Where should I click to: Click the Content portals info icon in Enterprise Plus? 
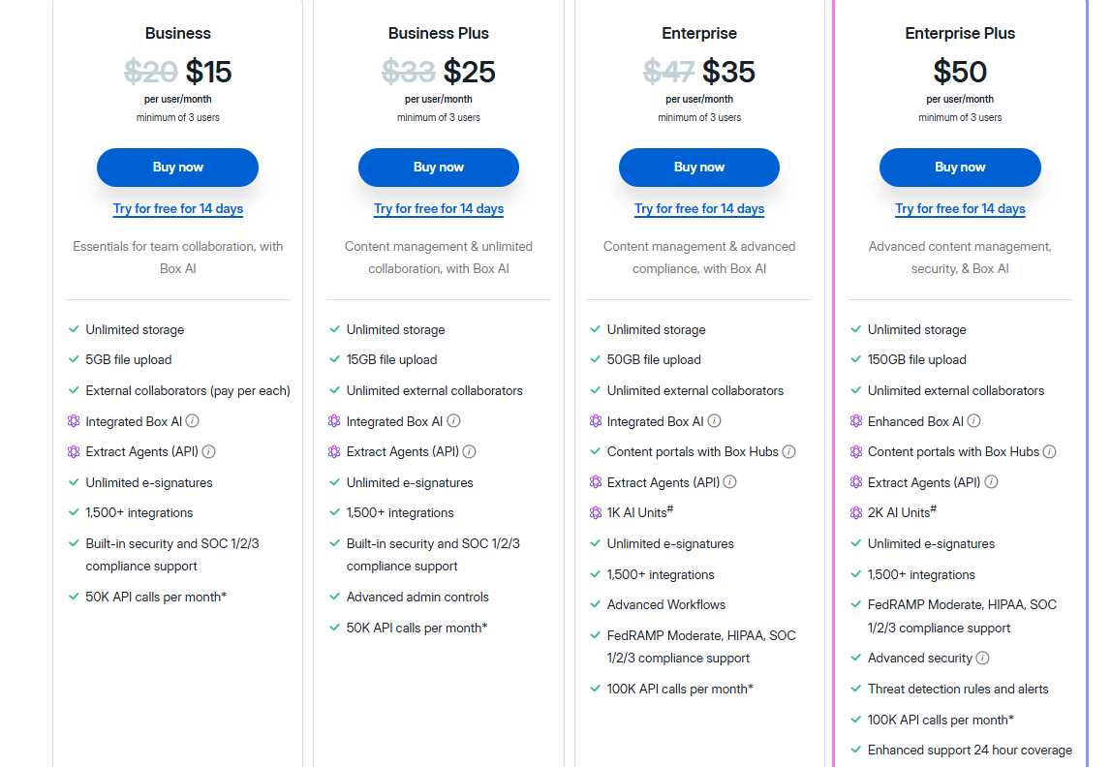pos(1050,451)
